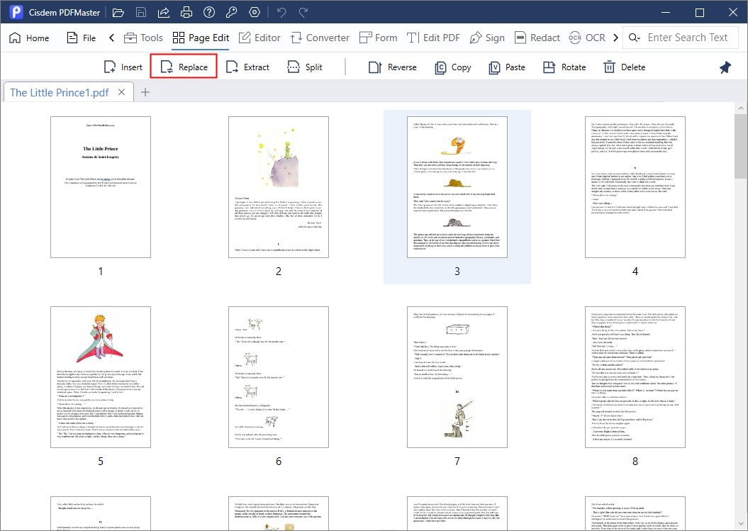Viewport: 748px width, 531px height.
Task: Click the Save disk icon
Action: point(141,12)
